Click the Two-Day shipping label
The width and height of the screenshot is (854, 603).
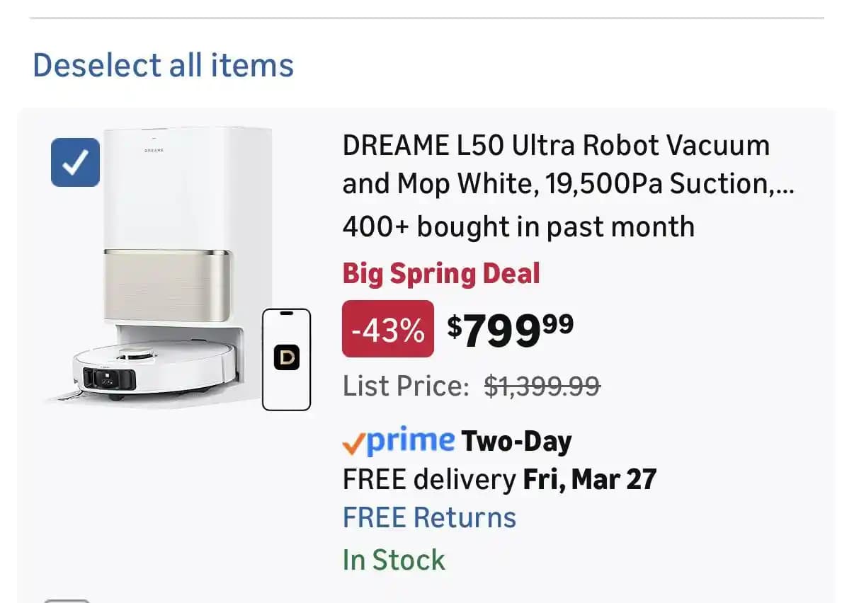click(x=516, y=442)
